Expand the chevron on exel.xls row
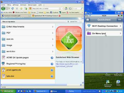The height and width of the screenshot is (93, 124). (x=53, y=39)
